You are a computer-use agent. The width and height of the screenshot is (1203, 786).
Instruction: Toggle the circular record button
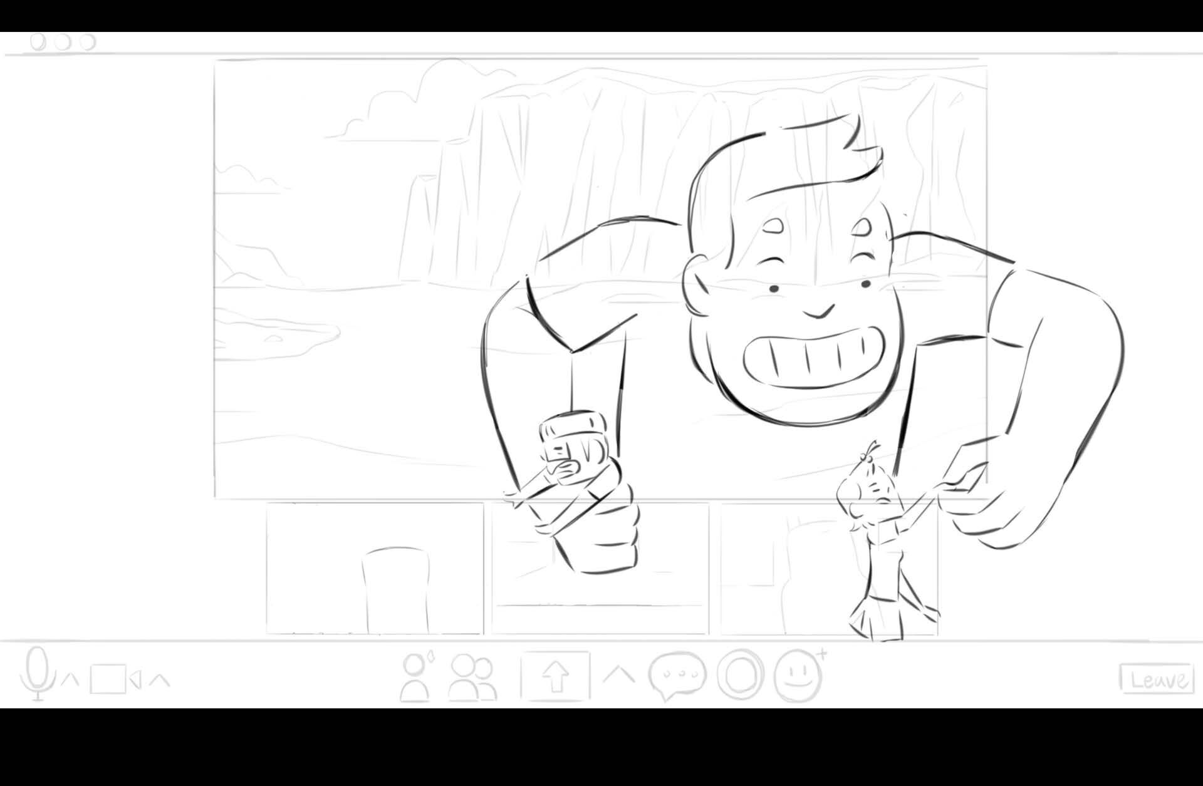740,675
